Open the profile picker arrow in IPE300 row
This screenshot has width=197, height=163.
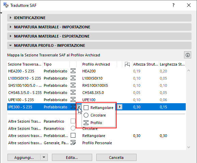(x=120, y=107)
